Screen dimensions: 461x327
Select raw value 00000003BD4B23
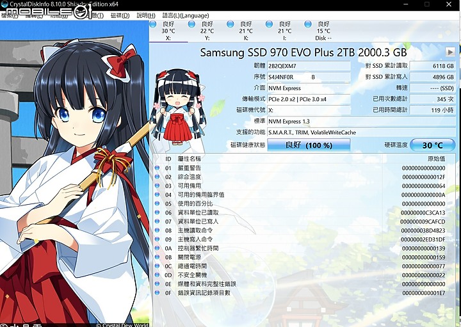click(423, 230)
